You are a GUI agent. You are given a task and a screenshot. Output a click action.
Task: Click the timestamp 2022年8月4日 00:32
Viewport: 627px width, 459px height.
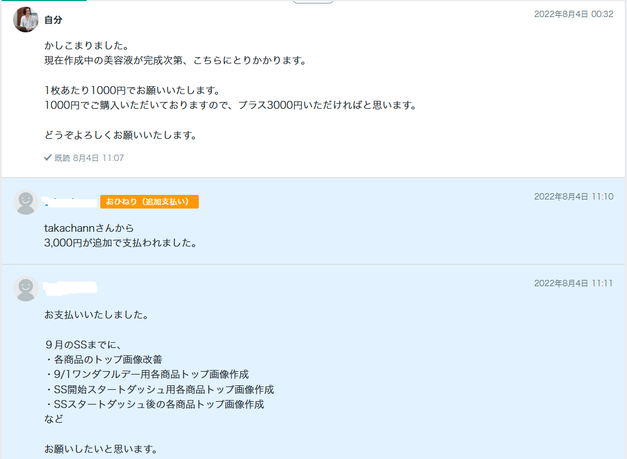[573, 14]
